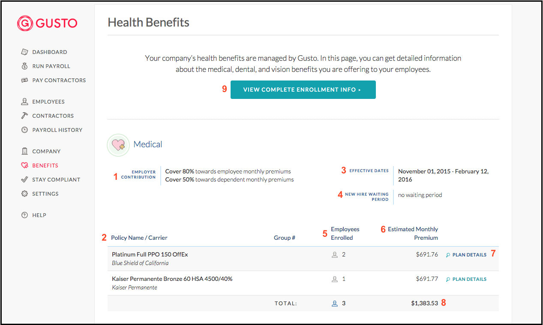This screenshot has width=543, height=325.
Task: Click the Contractors hammer icon
Action: [24, 116]
